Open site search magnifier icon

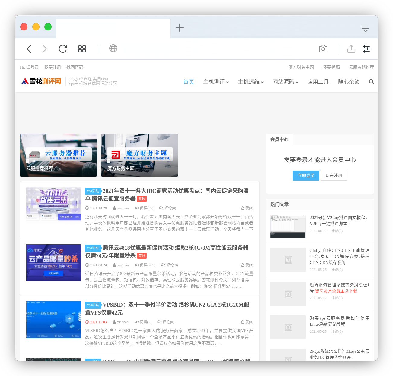372,82
